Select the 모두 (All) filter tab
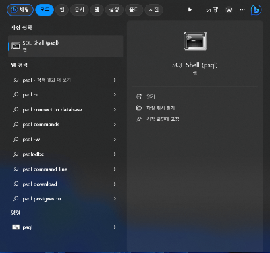 [x=45, y=10]
